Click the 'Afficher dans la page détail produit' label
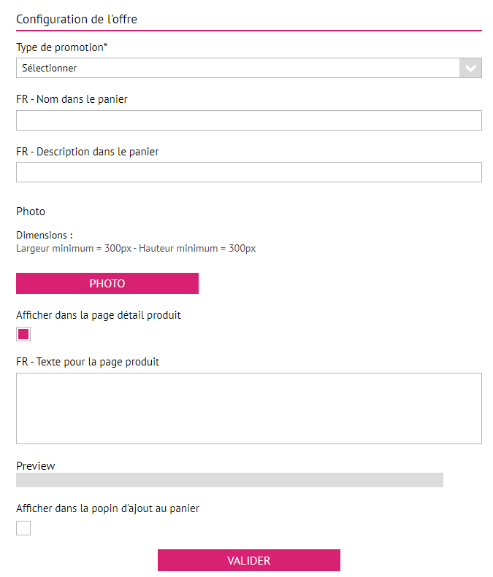This screenshot has height=577, width=493. 99,315
